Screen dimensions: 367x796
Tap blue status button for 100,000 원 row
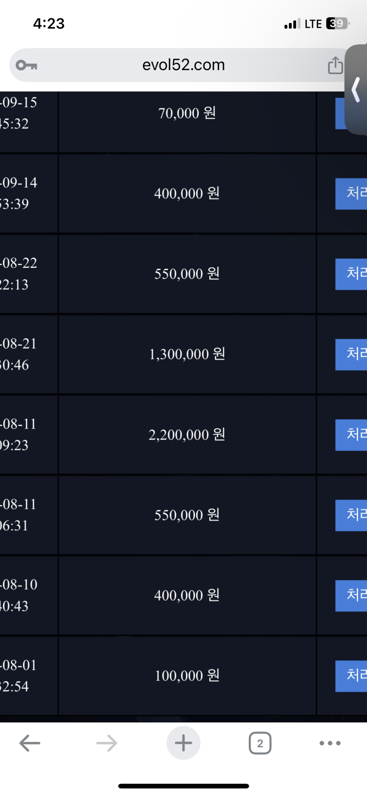coord(351,676)
